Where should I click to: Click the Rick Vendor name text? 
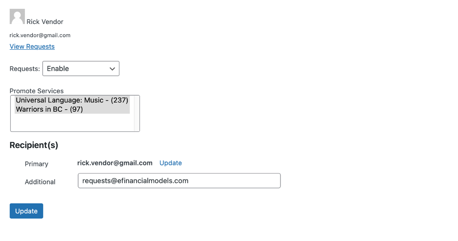pyautogui.click(x=45, y=22)
